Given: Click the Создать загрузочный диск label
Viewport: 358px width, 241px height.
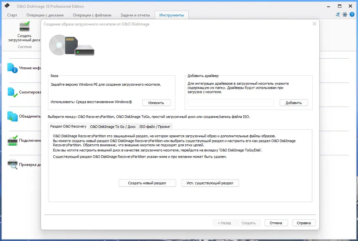Looking at the screenshot, I should click(x=25, y=38).
